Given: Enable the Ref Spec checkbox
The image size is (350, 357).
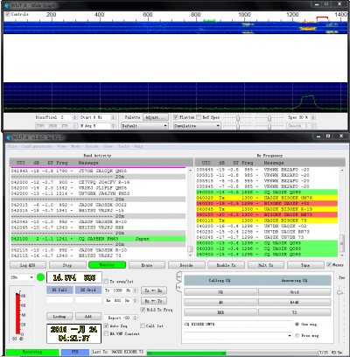Looking at the screenshot, I should coord(199,117).
